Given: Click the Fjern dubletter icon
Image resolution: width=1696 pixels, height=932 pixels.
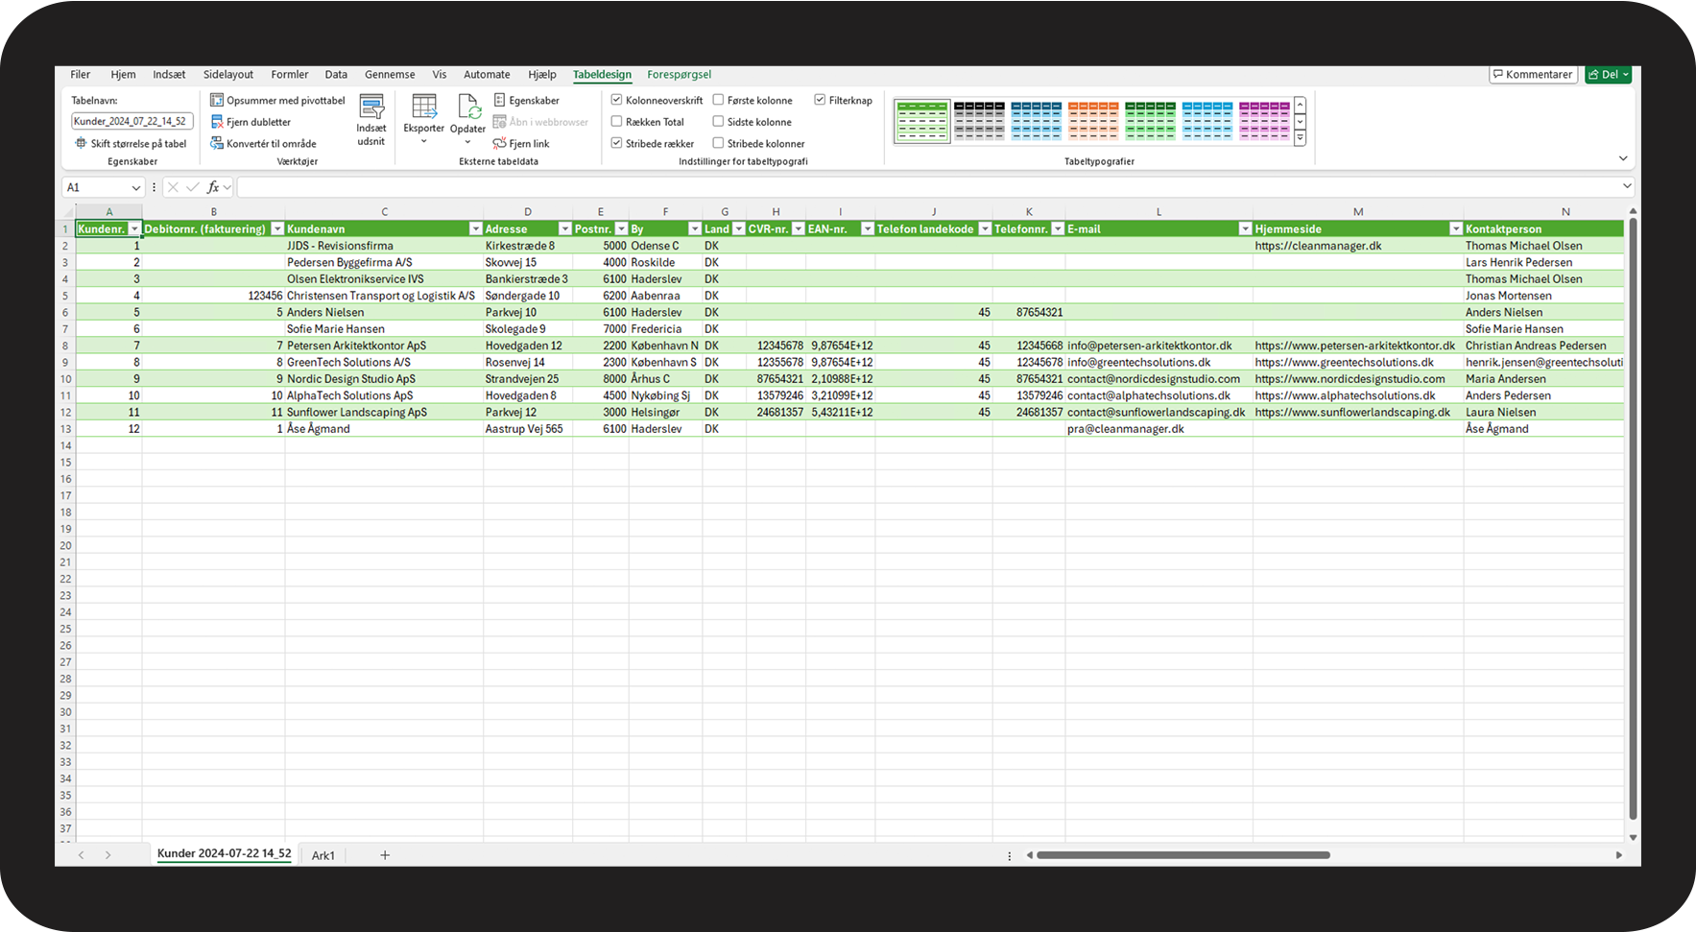Looking at the screenshot, I should (217, 122).
